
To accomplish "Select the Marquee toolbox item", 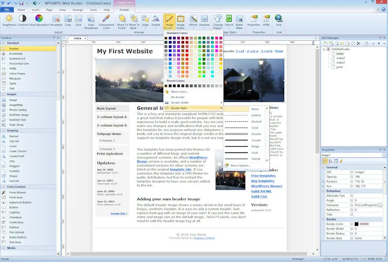I will 15,79.
